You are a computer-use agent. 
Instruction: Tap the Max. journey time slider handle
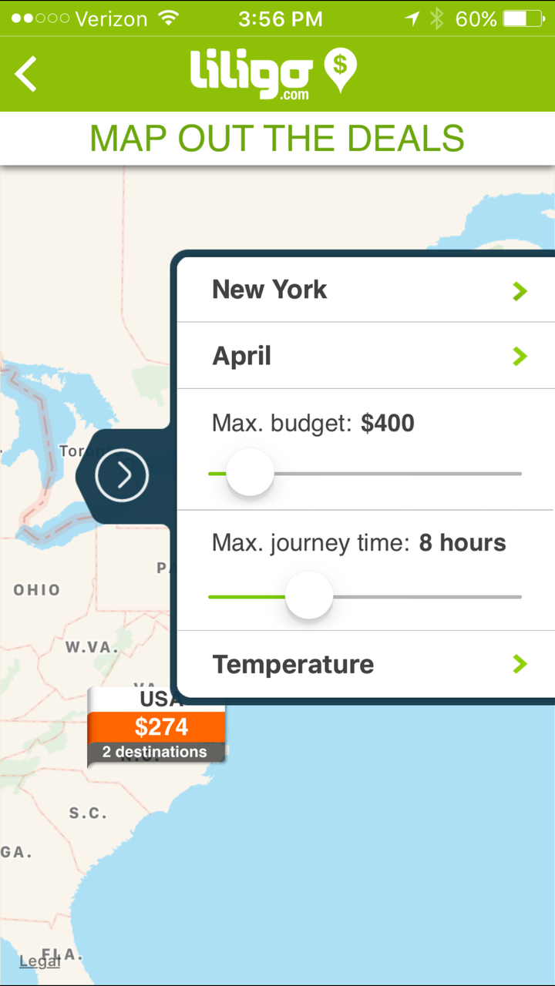[309, 595]
